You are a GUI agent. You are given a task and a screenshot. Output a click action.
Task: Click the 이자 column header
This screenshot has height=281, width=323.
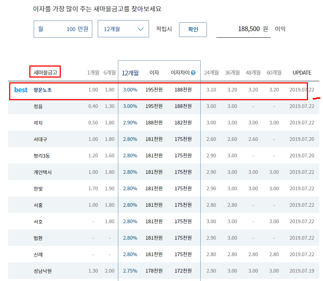tap(154, 73)
